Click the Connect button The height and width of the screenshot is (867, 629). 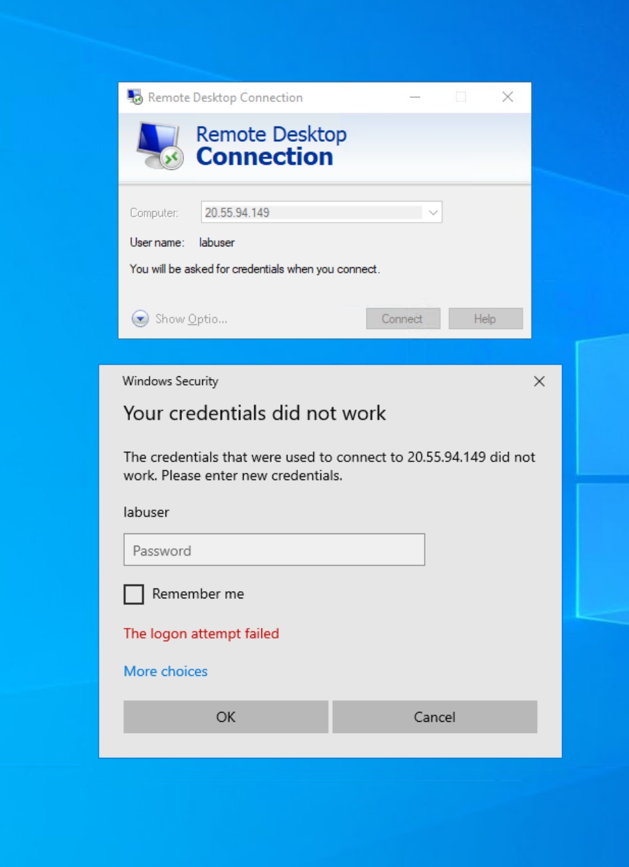402,319
